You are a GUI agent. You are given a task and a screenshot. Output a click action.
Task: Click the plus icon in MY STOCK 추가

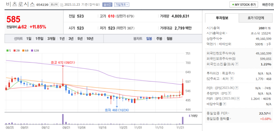pos(233,5)
